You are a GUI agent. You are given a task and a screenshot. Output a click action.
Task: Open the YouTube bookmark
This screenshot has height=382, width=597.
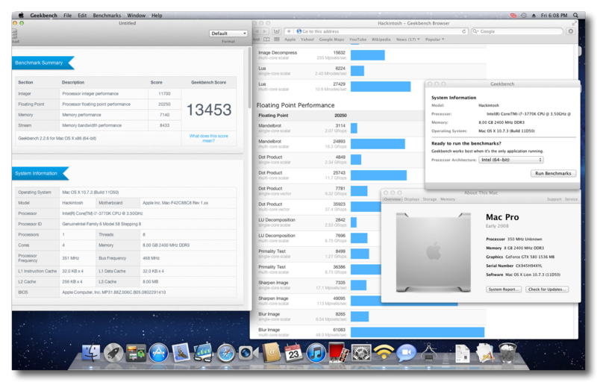(357, 40)
